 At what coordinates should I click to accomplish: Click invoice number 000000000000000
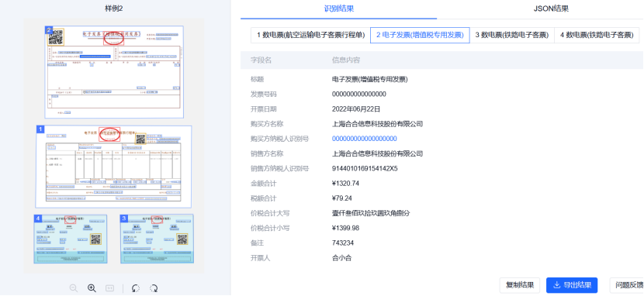tap(359, 95)
